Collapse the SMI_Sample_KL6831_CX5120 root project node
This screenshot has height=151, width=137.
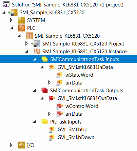4,13
